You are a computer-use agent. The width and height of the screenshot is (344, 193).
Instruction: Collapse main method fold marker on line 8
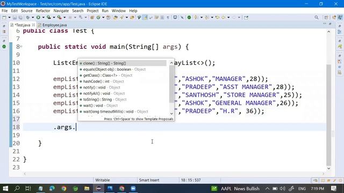pyautogui.click(x=21, y=47)
